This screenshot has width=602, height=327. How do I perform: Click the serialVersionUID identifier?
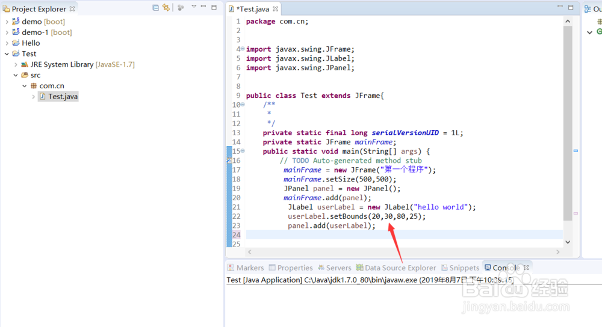(405, 133)
